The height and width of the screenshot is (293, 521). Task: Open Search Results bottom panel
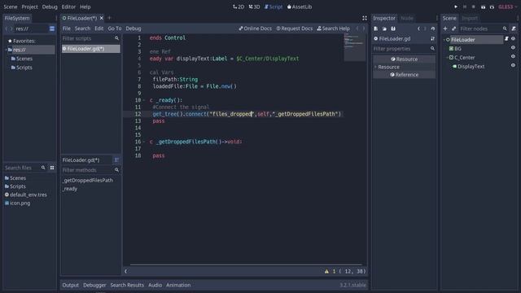pyautogui.click(x=127, y=285)
